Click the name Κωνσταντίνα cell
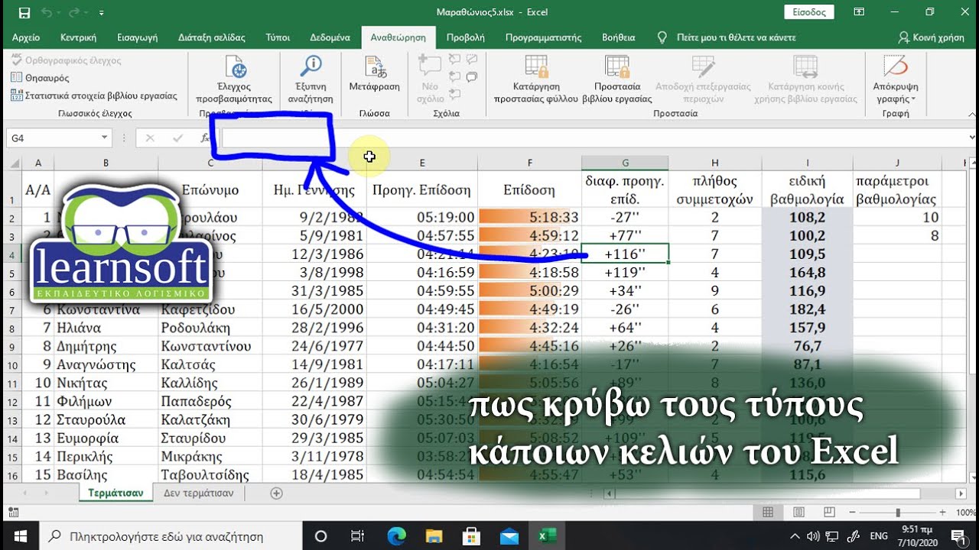Viewport: 979px width, 550px height. pyautogui.click(x=106, y=309)
